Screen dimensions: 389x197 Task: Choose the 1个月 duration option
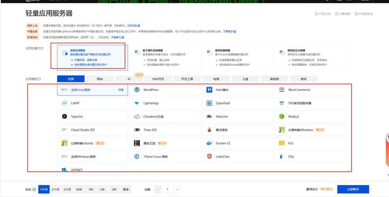point(44,190)
